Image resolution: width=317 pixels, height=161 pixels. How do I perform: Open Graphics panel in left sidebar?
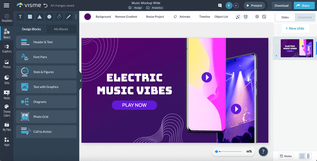coord(7,49)
